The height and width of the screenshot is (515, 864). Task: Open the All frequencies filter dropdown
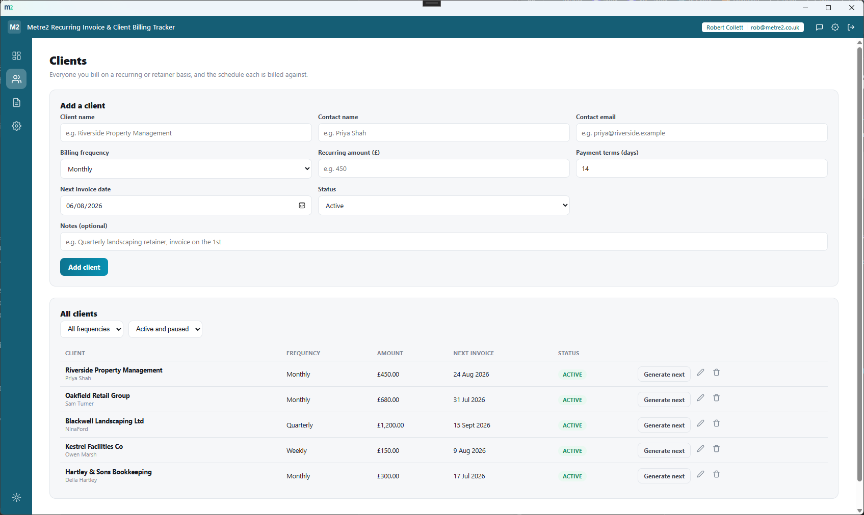tap(92, 329)
